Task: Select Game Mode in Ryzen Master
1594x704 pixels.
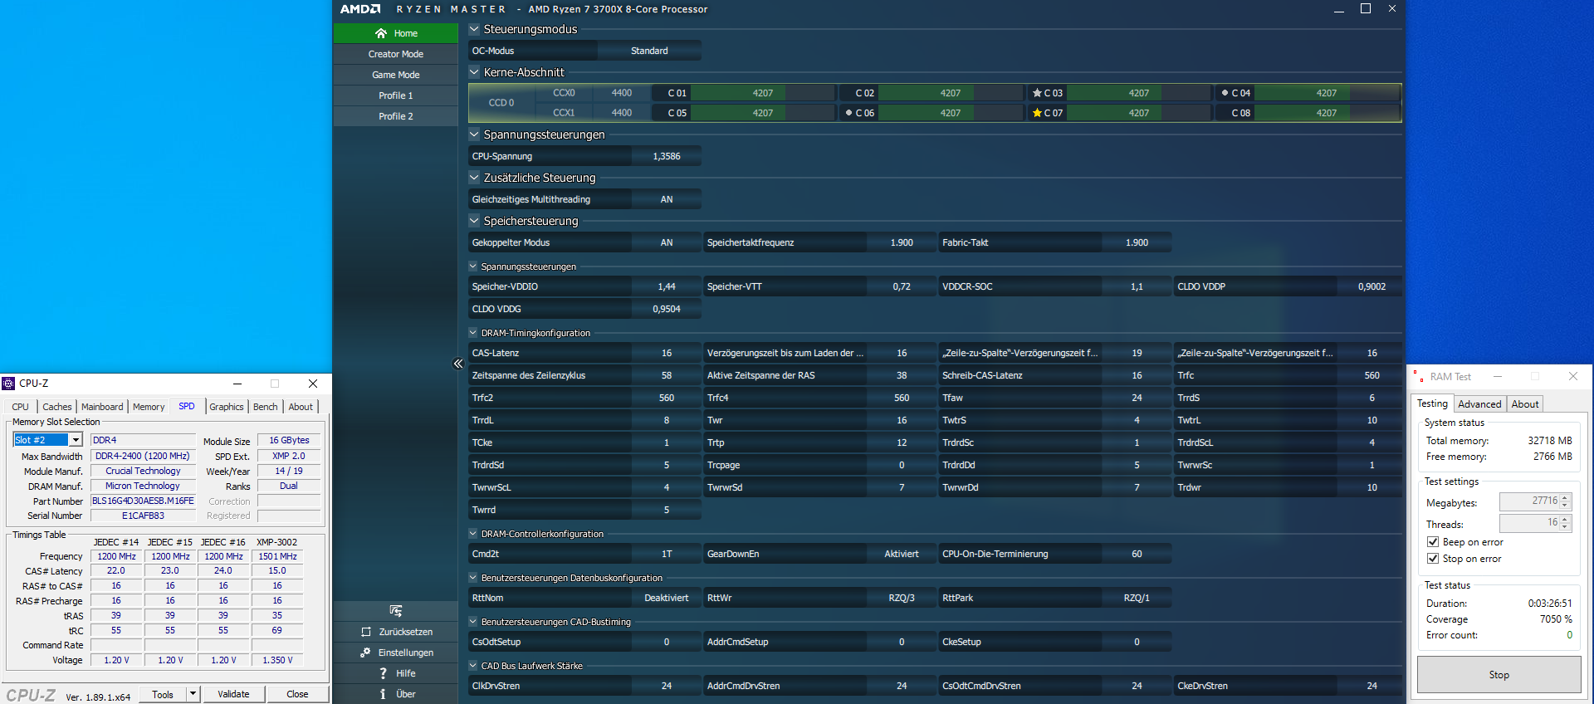Action: point(396,75)
